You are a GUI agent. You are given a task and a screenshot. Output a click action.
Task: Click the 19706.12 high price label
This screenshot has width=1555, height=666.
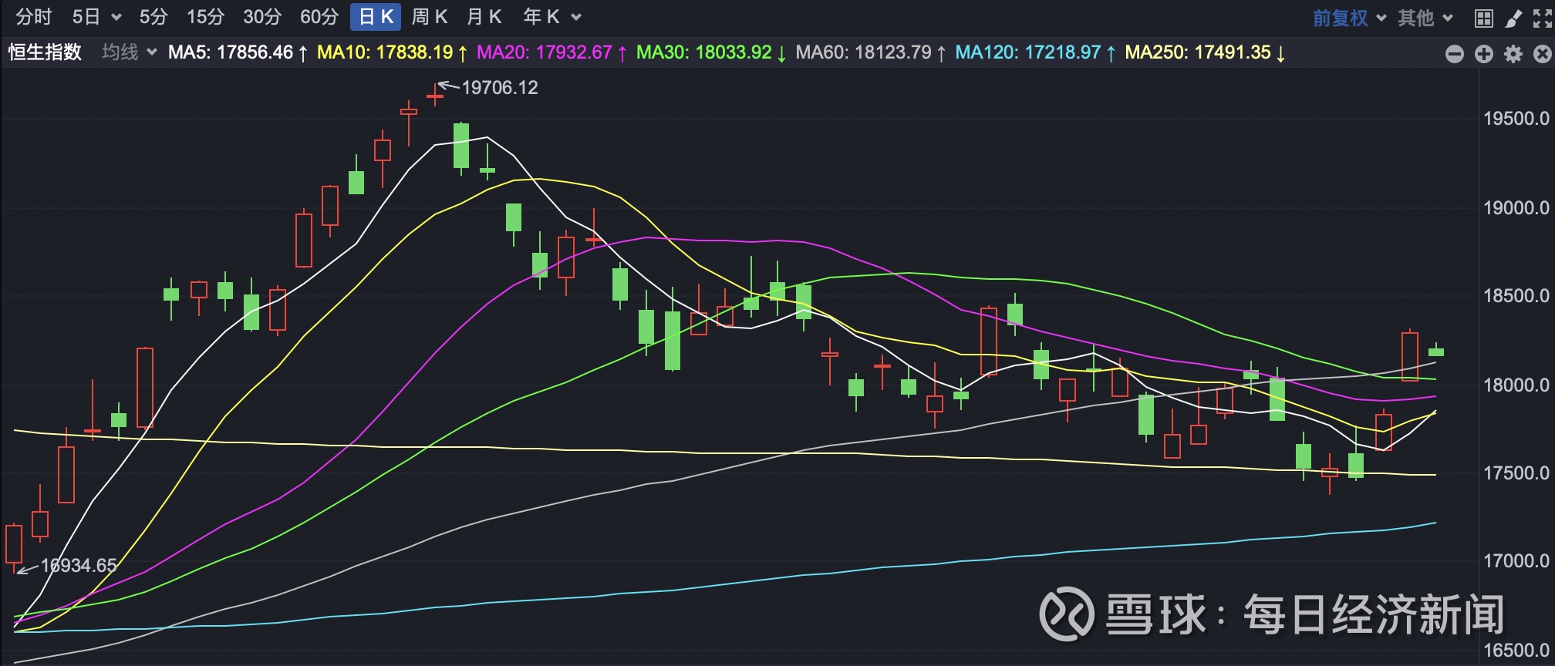tap(500, 88)
